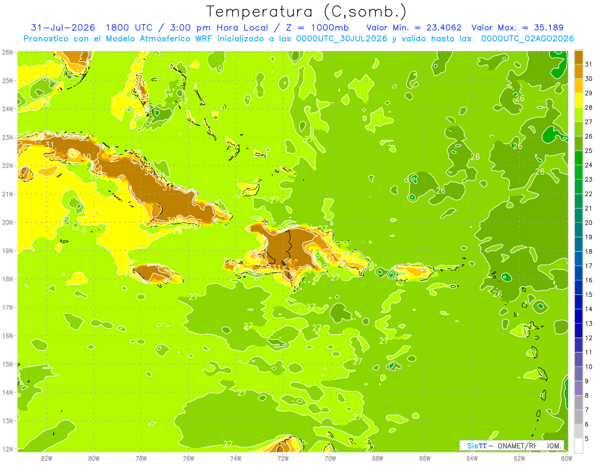This screenshot has height=465, width=602.
Task: Select the initialization time "0000UTC_30JUL2026"
Action: click(x=342, y=39)
